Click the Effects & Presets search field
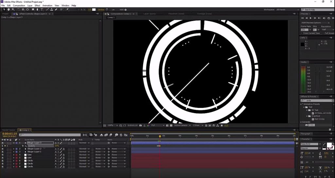The width and height of the screenshot is (335, 178). pos(317,101)
